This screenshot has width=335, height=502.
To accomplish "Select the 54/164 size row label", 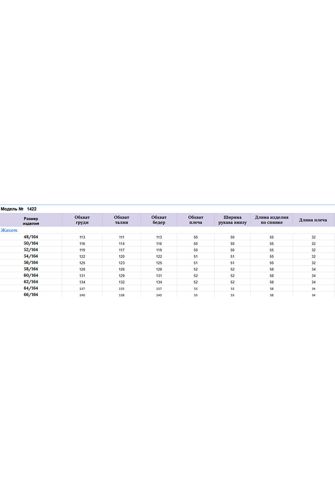I will 31,256.
